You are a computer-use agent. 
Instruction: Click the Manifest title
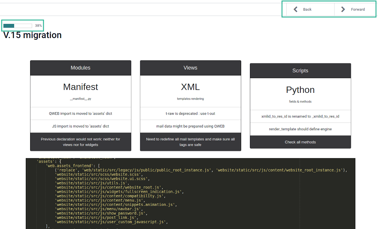pos(81,87)
